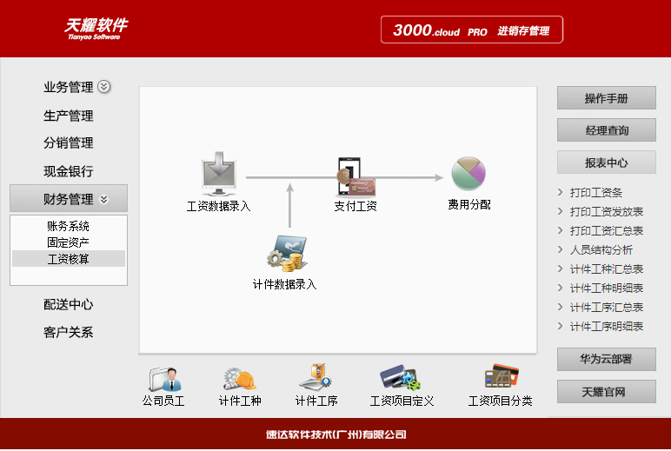Select 账务系统 in the submenu
This screenshot has height=451, width=671.
click(x=69, y=226)
